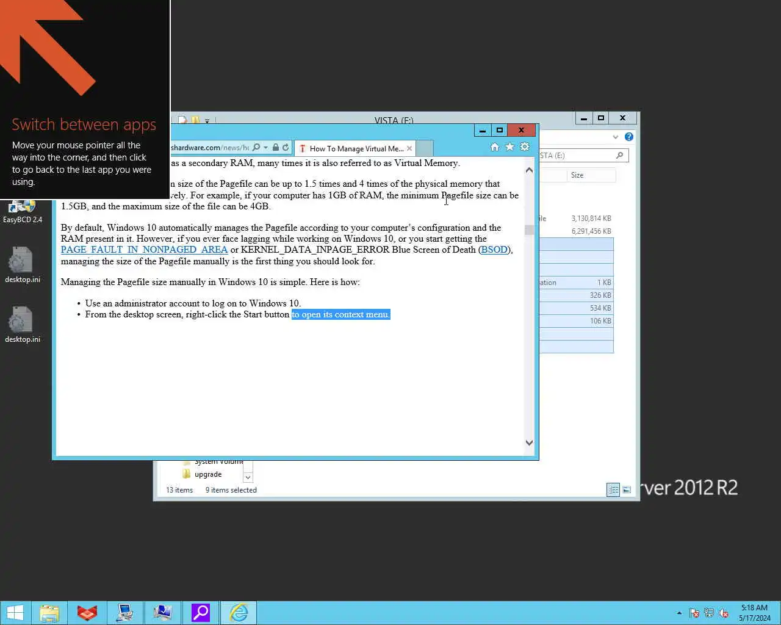781x625 pixels.
Task: Select the file row sized 534 KB
Action: (576, 308)
